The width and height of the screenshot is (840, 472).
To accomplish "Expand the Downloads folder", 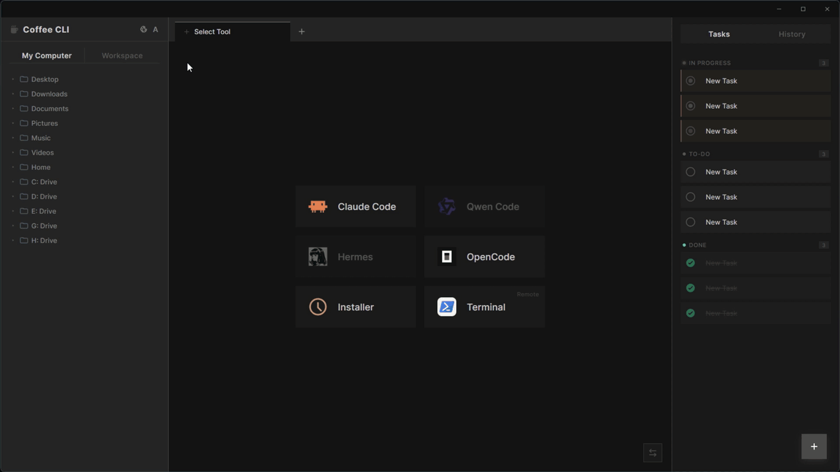I will click(13, 94).
